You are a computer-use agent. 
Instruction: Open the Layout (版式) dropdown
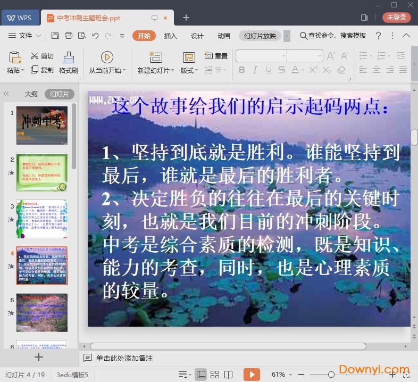tap(189, 70)
